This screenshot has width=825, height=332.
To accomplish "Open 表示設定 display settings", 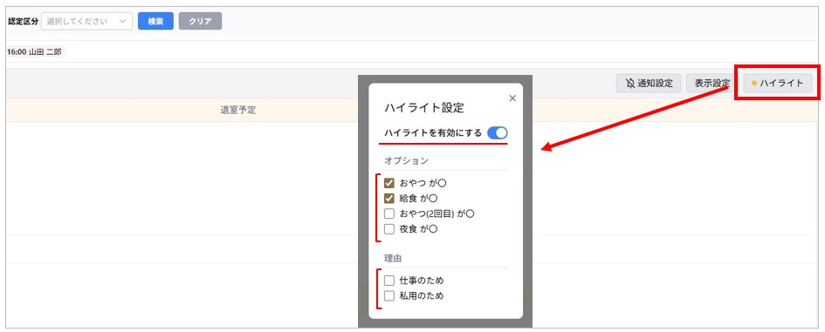I will (712, 83).
